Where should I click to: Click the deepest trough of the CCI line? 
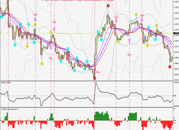[x=41, y=105]
